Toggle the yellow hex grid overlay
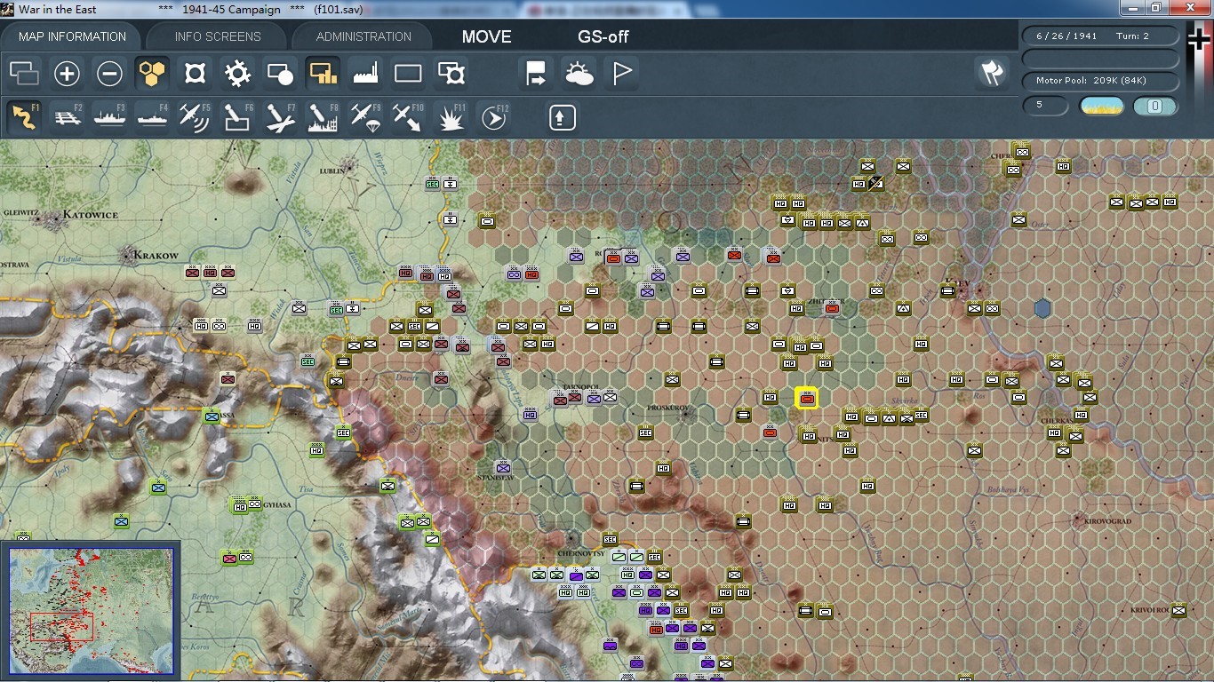The image size is (1214, 682). (152, 73)
